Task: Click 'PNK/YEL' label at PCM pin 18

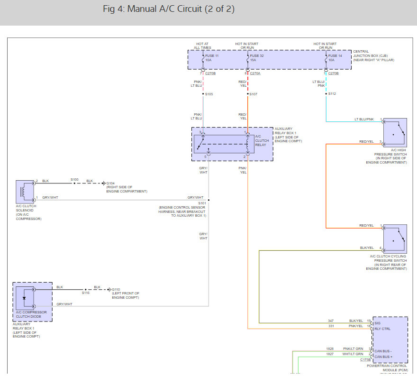Action: pyautogui.click(x=355, y=326)
